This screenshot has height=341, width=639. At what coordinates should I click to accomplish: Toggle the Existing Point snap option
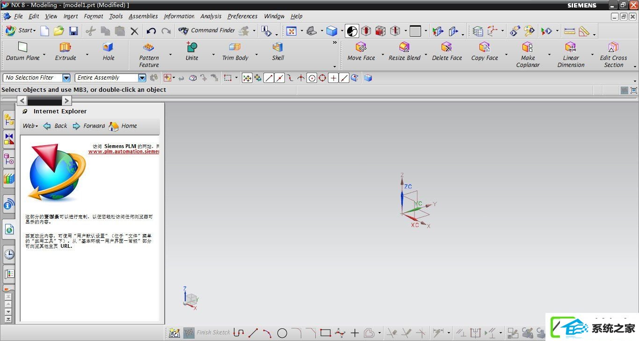click(x=333, y=78)
